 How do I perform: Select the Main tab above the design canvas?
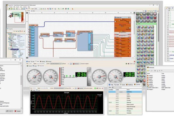point(28,11)
